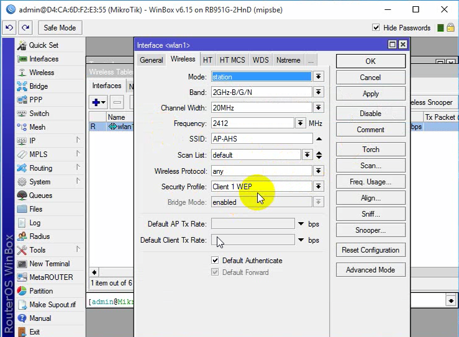Open the Manual sidebar item
The image size is (459, 337).
click(40, 318)
